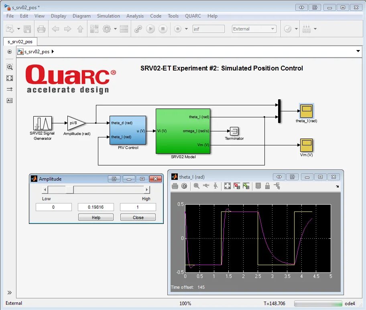Open the Analysis menu
Image resolution: width=366 pixels, height=310 pixels.
click(135, 16)
